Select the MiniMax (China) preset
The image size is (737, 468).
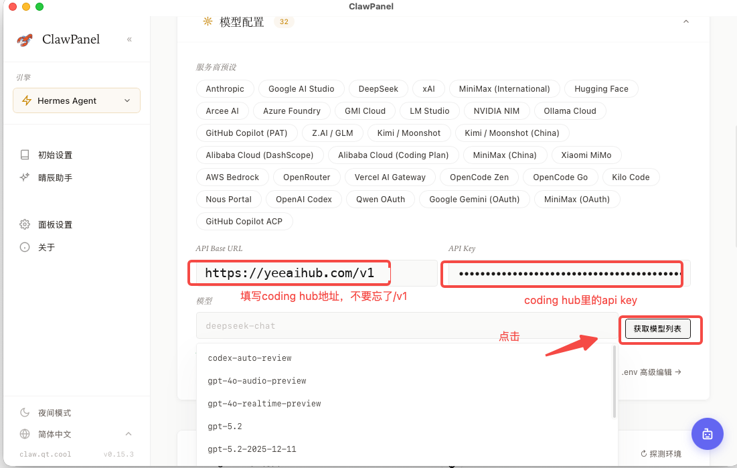click(505, 155)
